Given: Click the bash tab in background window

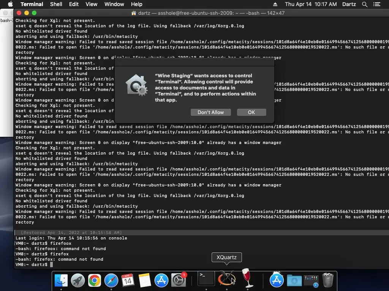Looking at the screenshot, I should pyautogui.click(x=6, y=20).
